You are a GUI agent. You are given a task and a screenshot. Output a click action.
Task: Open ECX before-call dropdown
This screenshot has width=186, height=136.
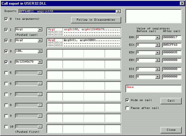(157, 45)
